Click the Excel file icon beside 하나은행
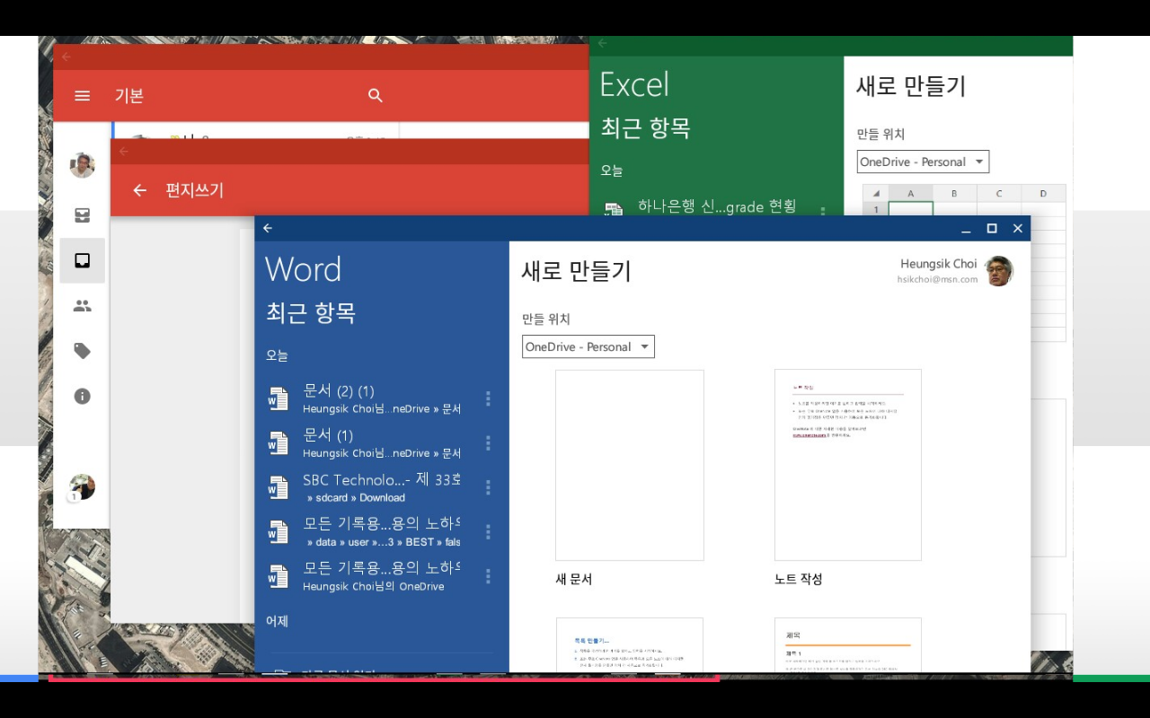This screenshot has height=718, width=1150. (x=614, y=211)
